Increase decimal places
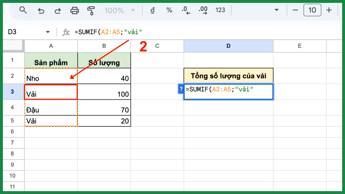The image size is (345, 194). 203,11
